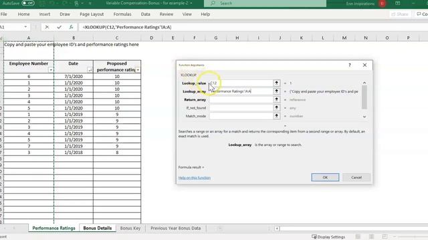This screenshot has width=428, height=240.
Task: Select rating cell showing 8
Action: (x=117, y=153)
